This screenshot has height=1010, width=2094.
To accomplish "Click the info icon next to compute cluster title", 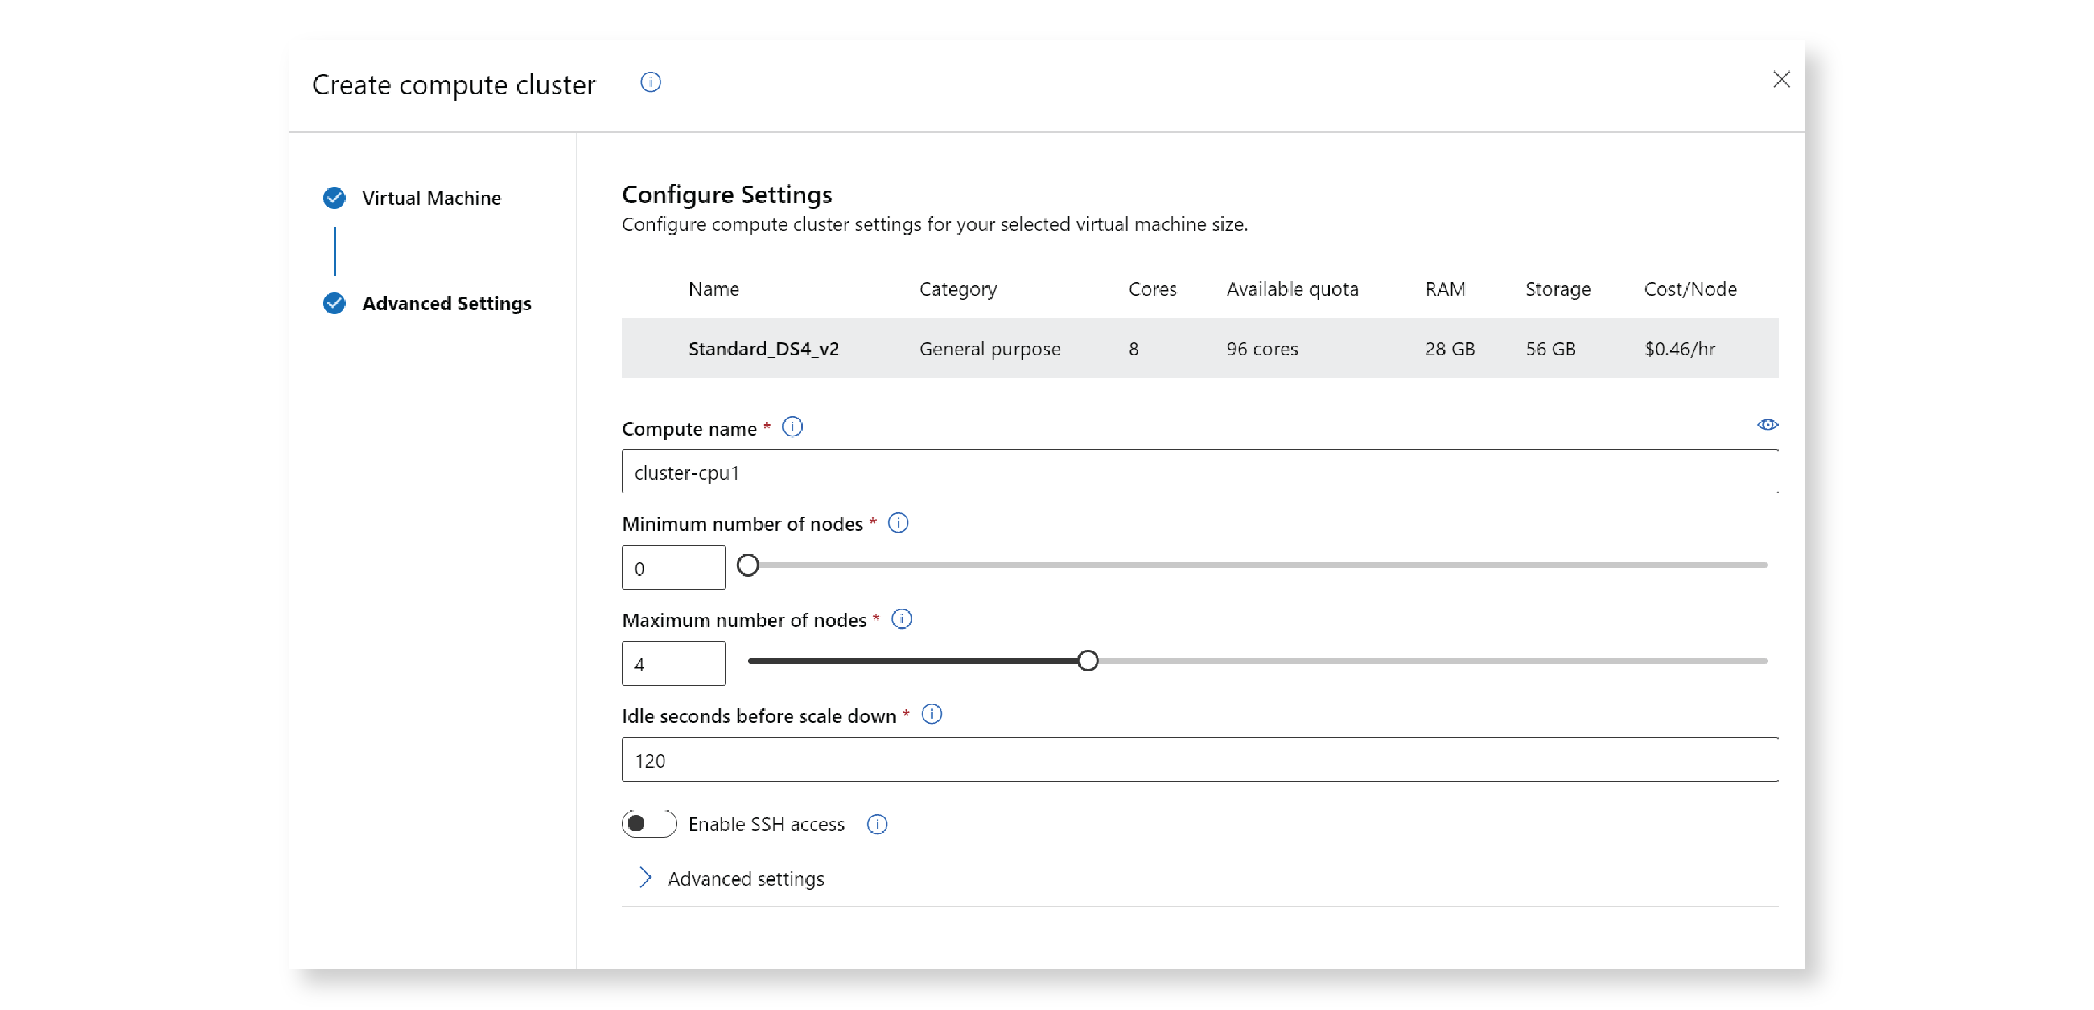I will coord(649,83).
